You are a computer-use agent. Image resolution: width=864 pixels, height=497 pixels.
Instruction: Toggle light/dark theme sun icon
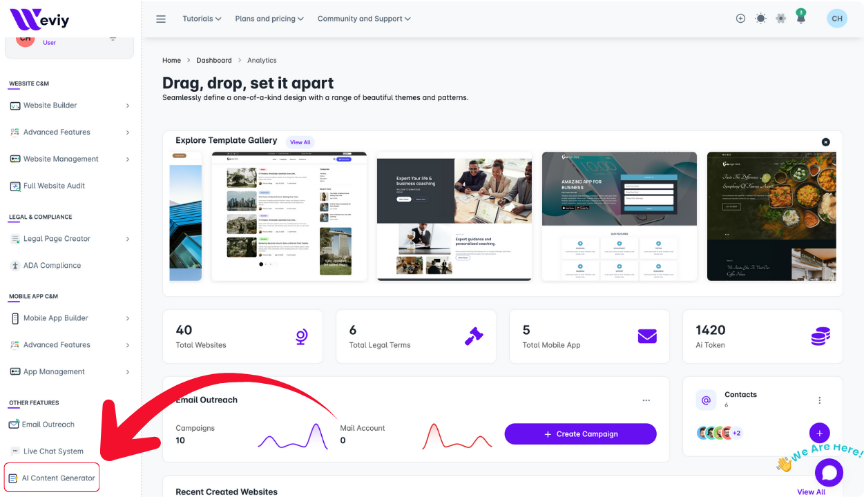click(760, 19)
